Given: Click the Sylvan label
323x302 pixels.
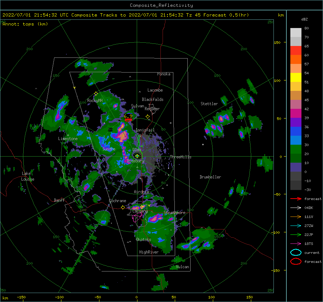Looking at the screenshot, I should 137,106.
